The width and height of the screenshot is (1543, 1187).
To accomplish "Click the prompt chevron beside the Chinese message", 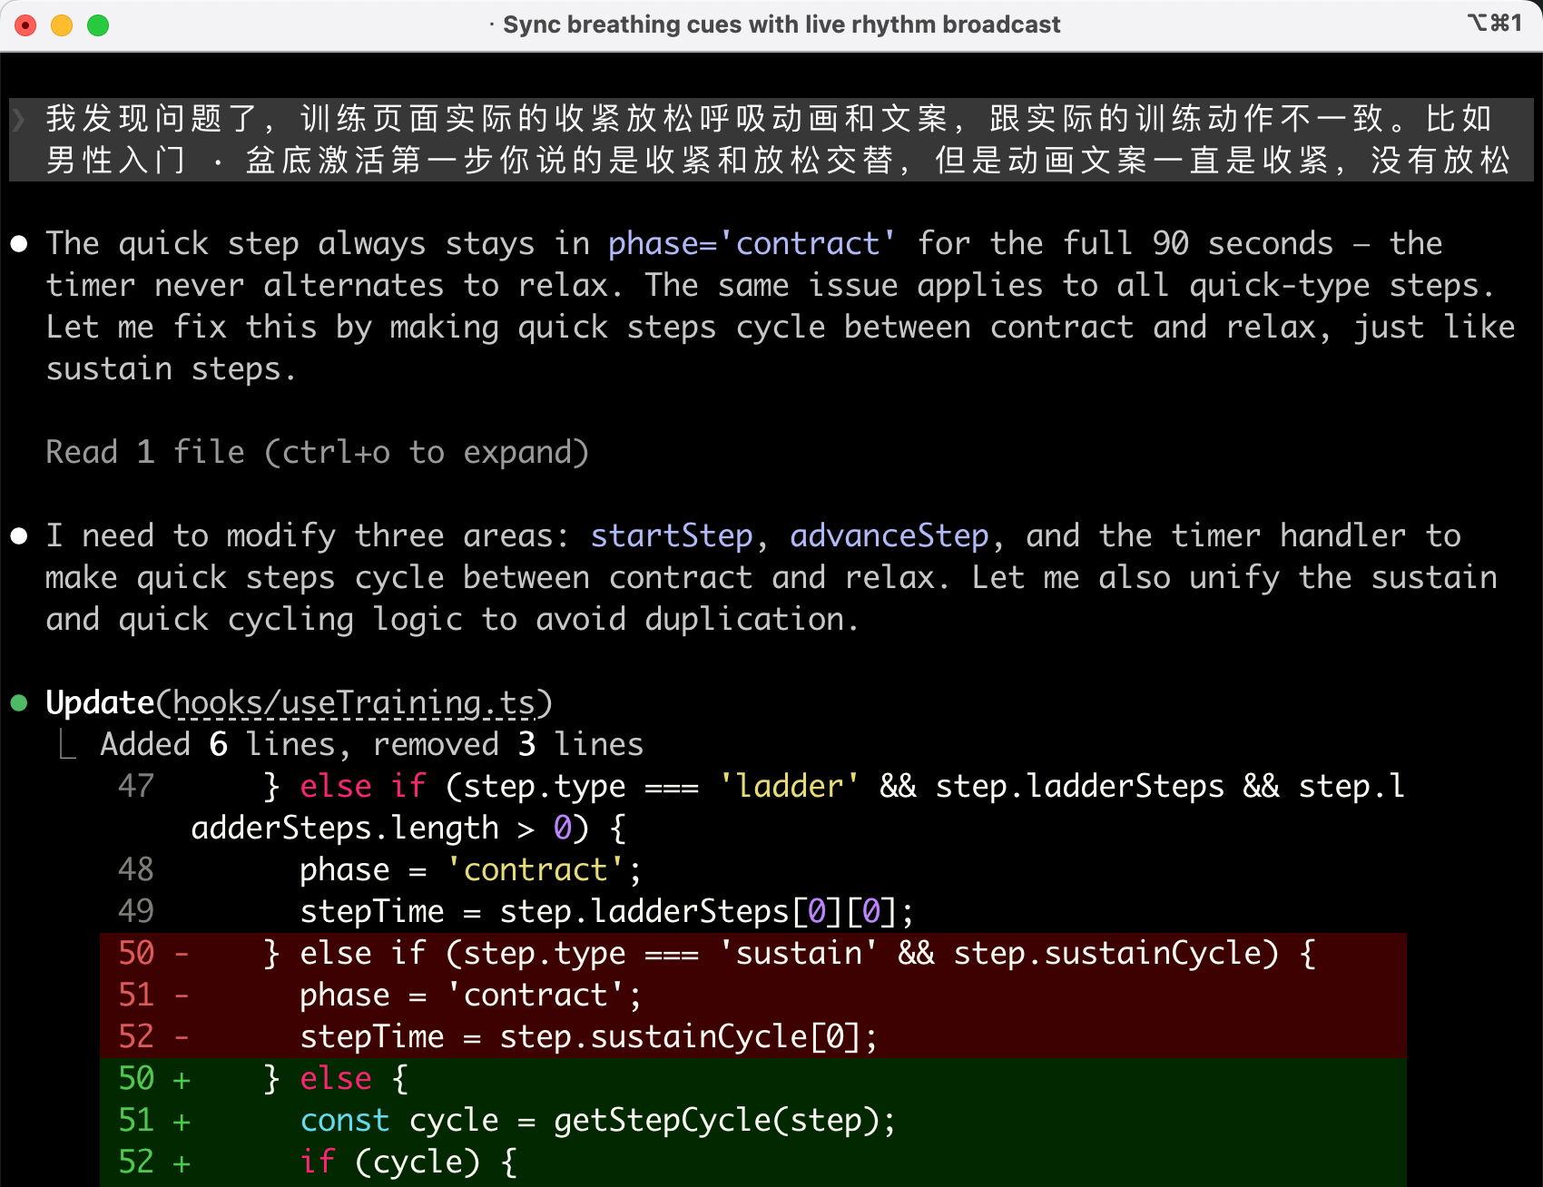I will tap(19, 119).
